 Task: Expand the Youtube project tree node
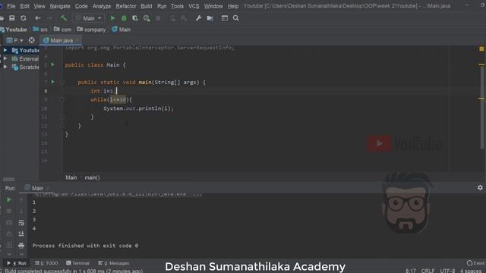click(5, 50)
